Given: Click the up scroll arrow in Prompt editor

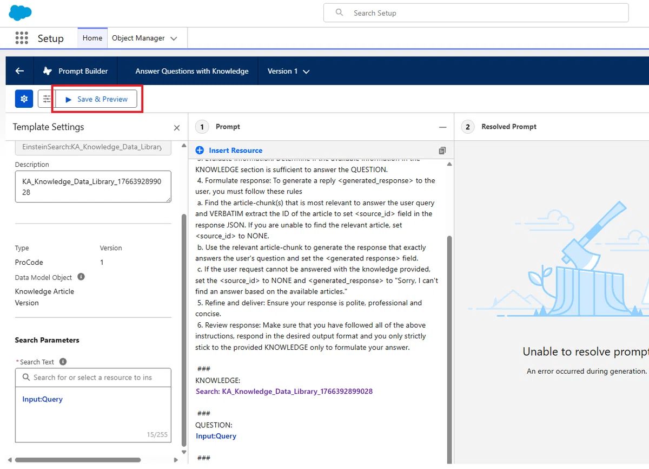Looking at the screenshot, I should point(449,164).
